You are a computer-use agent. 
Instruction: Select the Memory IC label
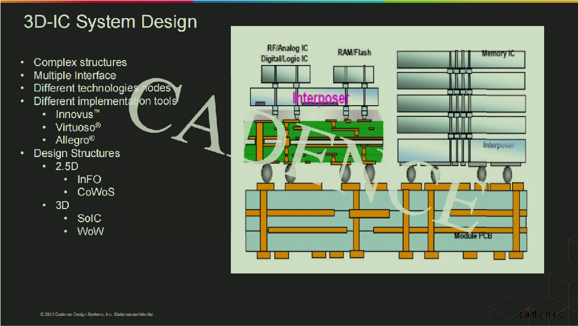(498, 54)
